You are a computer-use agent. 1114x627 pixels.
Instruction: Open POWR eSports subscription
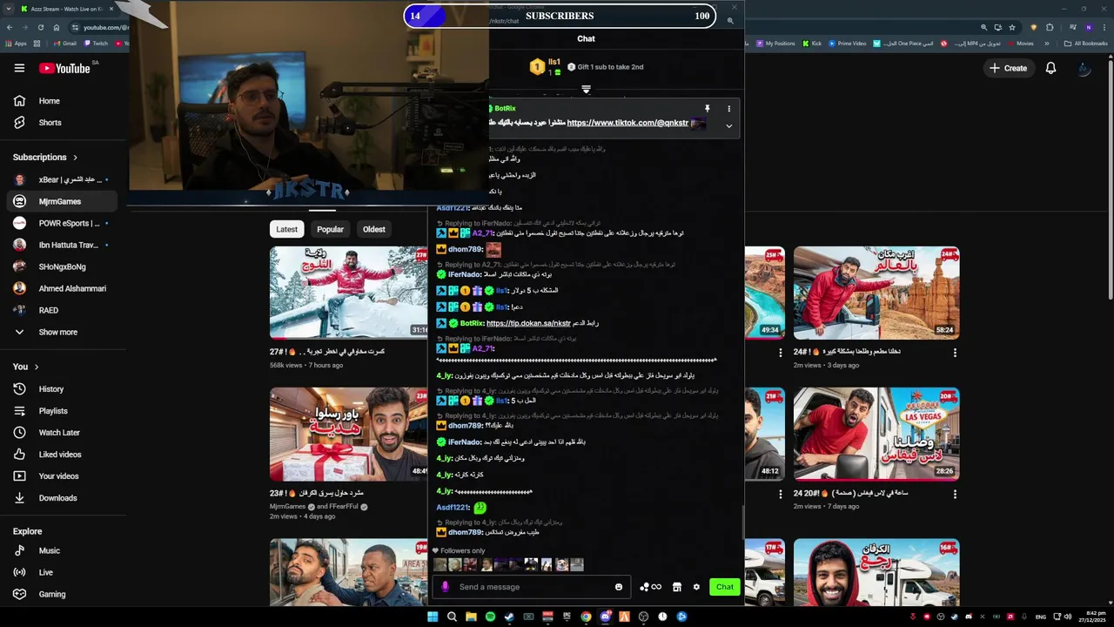point(61,223)
